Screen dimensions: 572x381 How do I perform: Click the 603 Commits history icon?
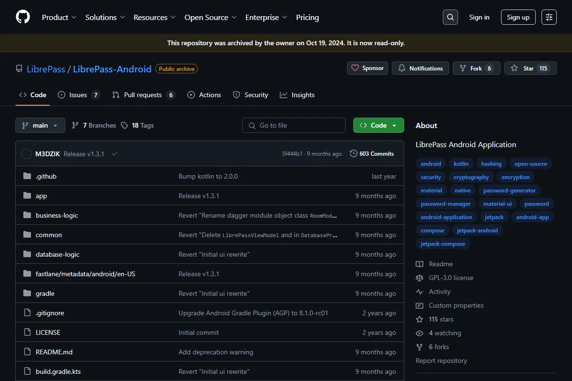[353, 153]
